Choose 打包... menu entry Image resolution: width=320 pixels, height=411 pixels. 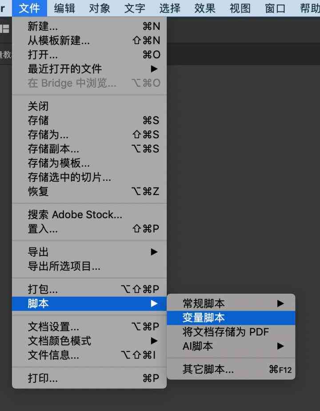click(89, 289)
